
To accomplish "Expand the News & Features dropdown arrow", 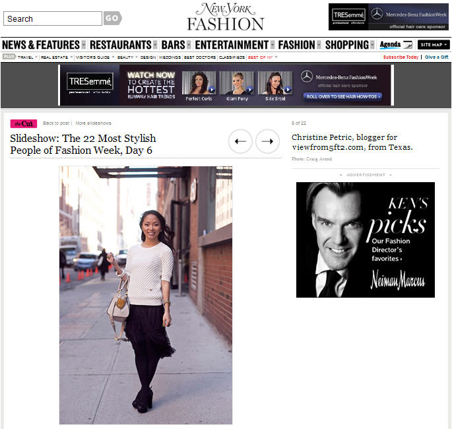I will (x=84, y=45).
